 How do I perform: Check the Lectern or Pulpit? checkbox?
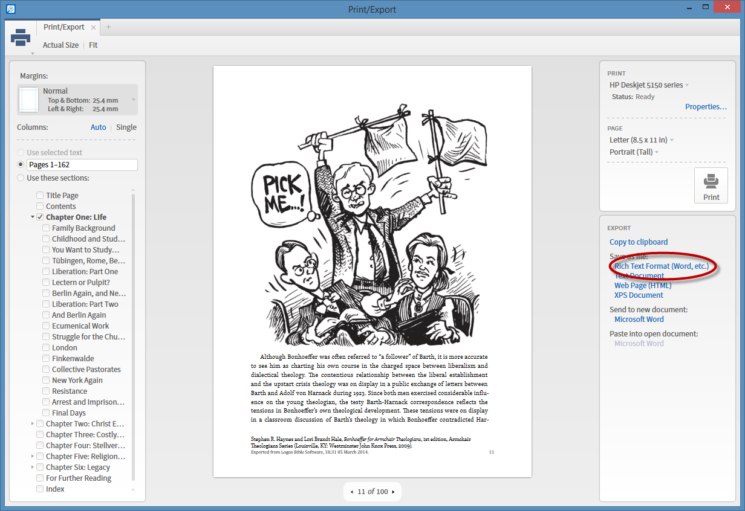[x=46, y=283]
